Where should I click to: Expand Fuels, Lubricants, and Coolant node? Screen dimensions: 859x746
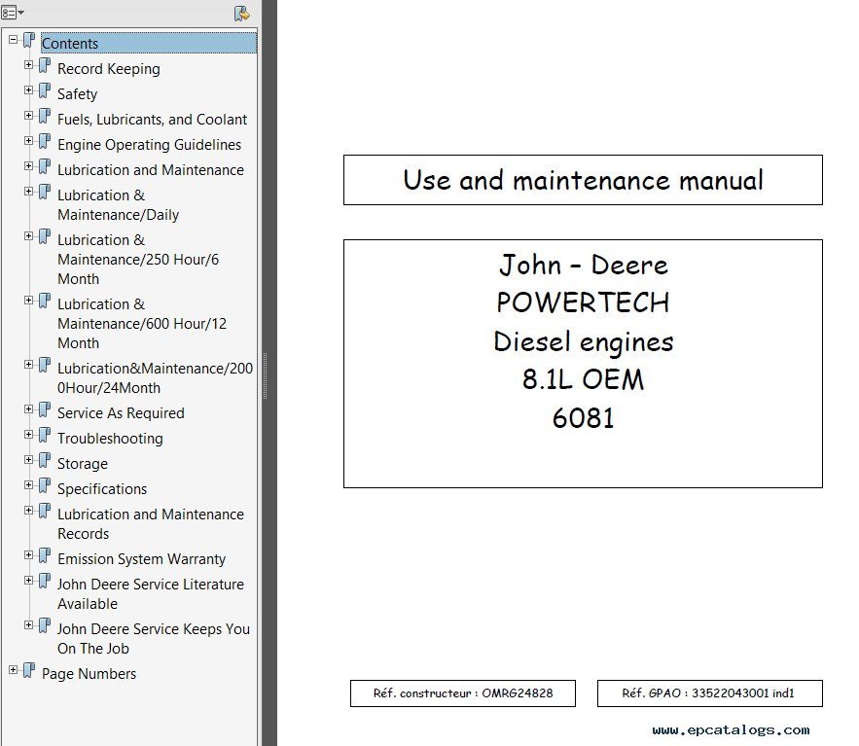28,115
